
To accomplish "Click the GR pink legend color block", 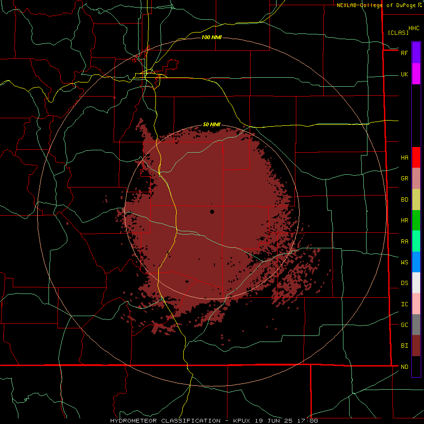I will 416,178.
